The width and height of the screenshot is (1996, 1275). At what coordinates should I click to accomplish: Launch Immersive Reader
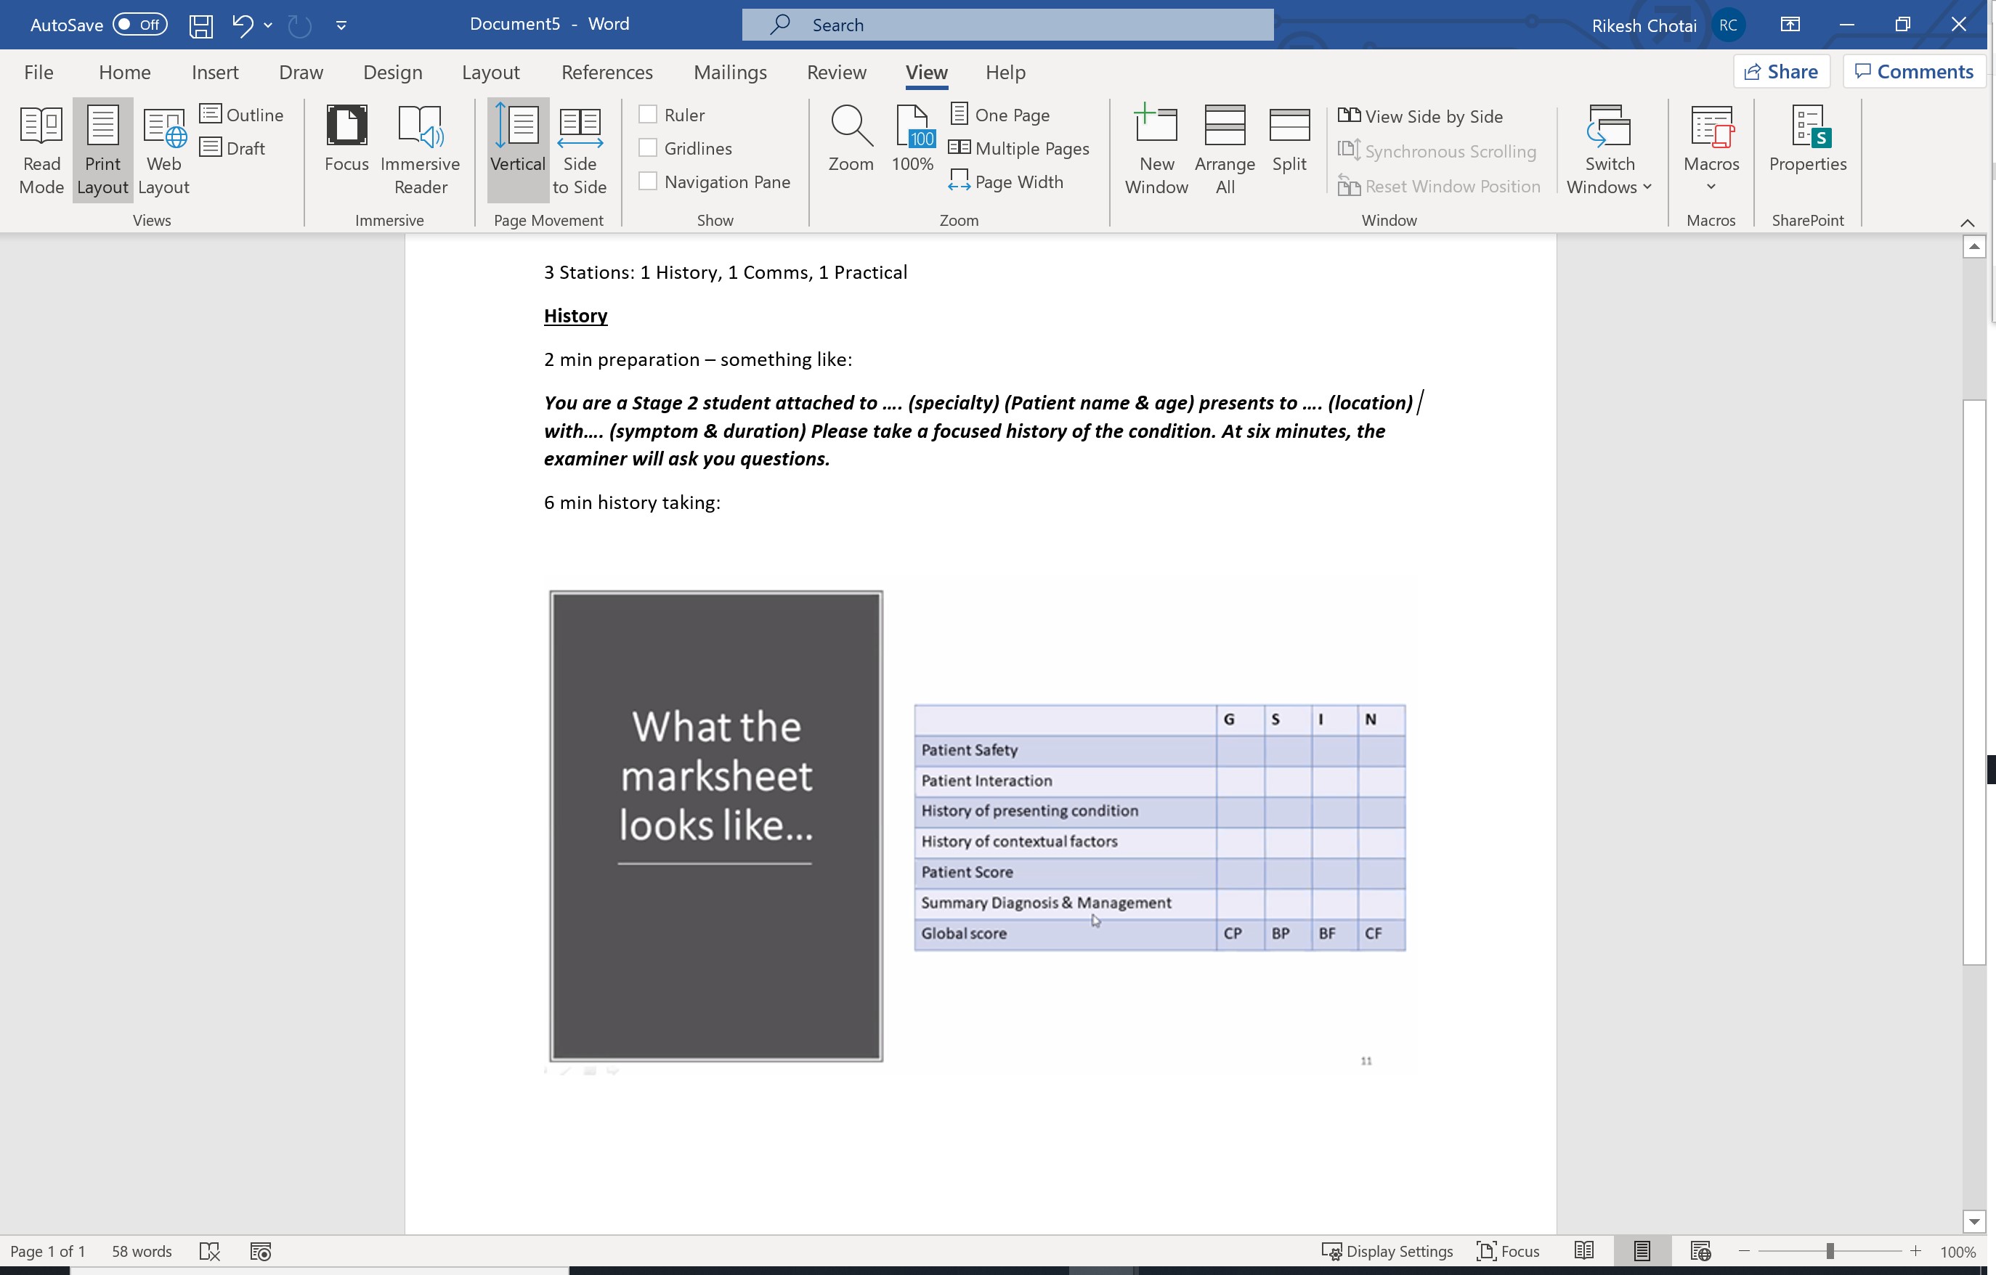[421, 150]
